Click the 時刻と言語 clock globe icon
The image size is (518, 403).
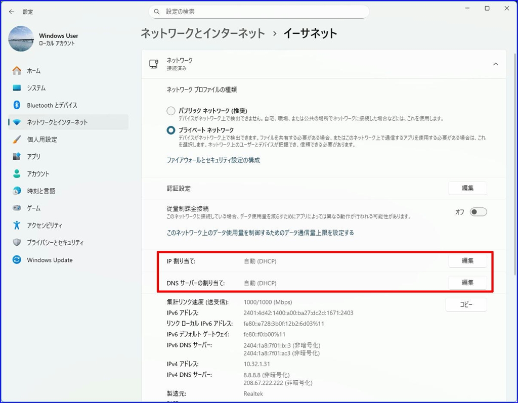click(x=17, y=191)
